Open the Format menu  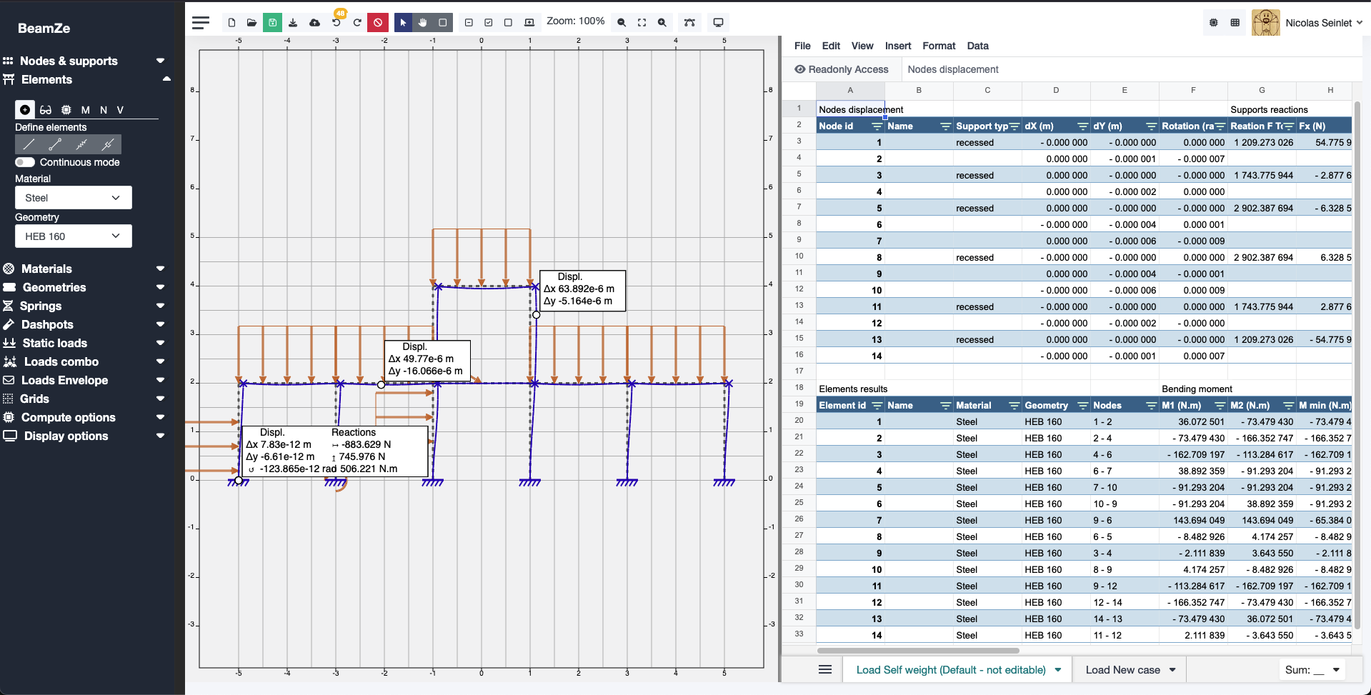[x=939, y=46]
